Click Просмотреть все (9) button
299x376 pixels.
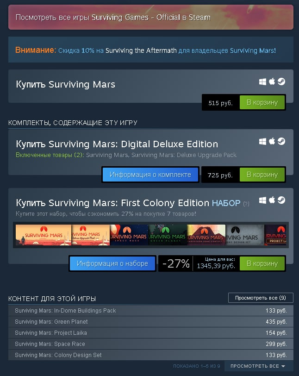(x=261, y=298)
